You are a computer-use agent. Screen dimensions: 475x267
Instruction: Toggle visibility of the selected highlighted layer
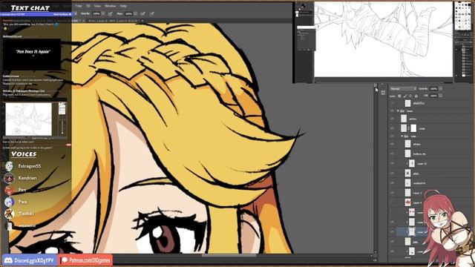coord(393,232)
